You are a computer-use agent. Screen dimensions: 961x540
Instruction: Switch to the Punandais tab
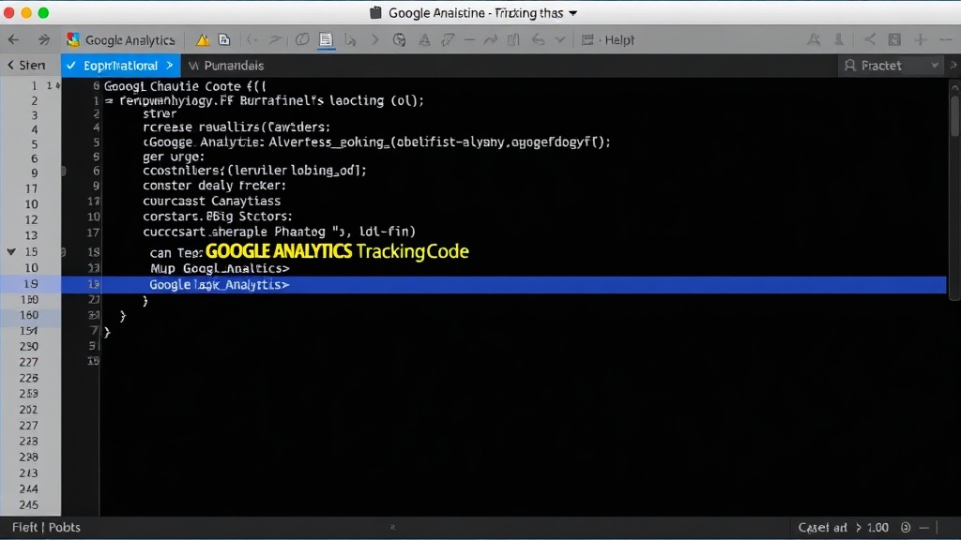(x=227, y=66)
